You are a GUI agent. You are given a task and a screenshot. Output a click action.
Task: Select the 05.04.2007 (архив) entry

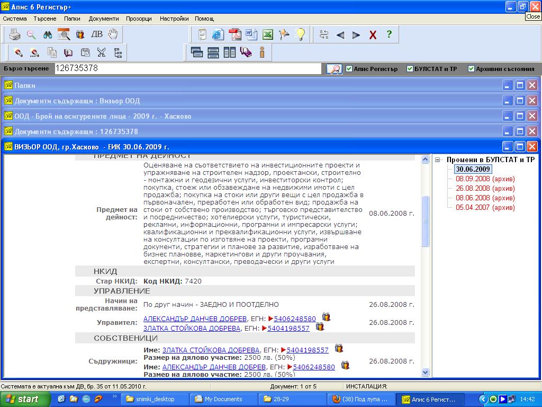(x=485, y=207)
